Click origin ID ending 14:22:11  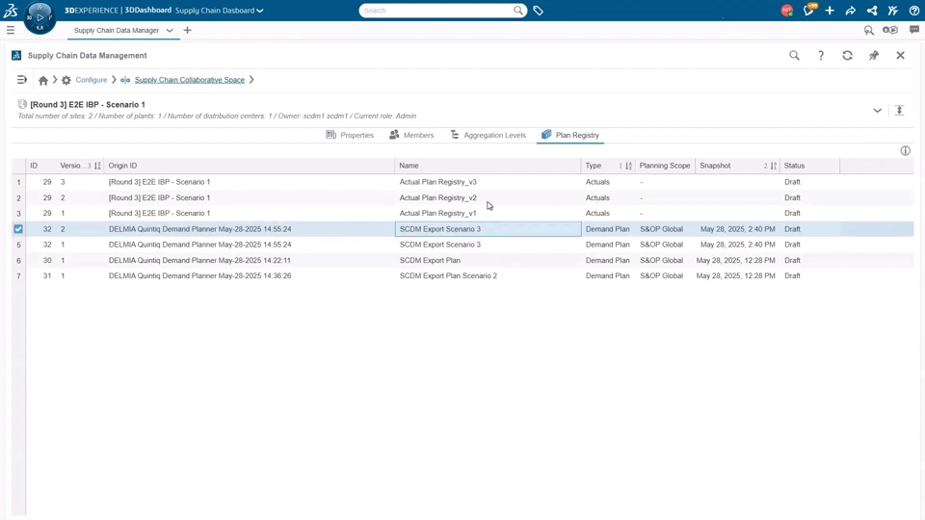(x=199, y=260)
